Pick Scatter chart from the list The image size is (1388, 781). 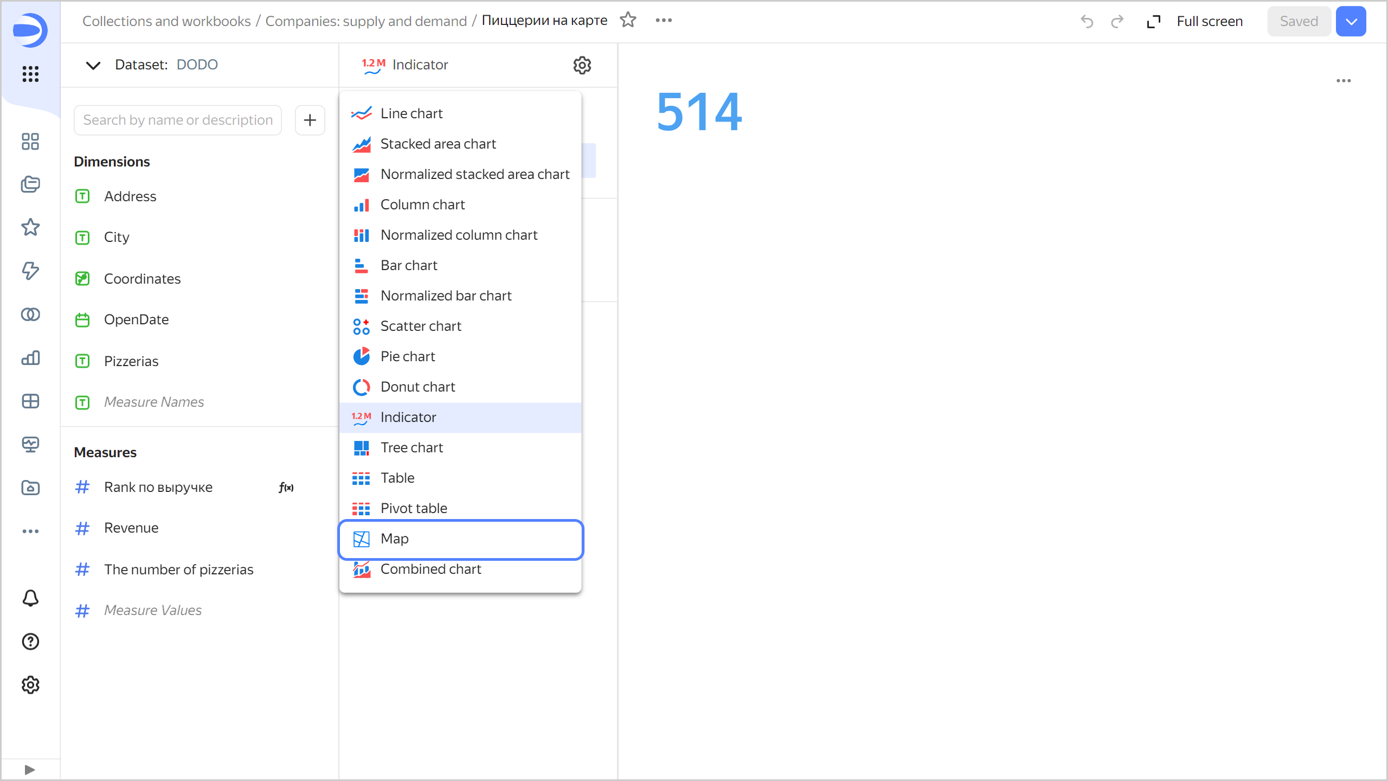pos(420,326)
